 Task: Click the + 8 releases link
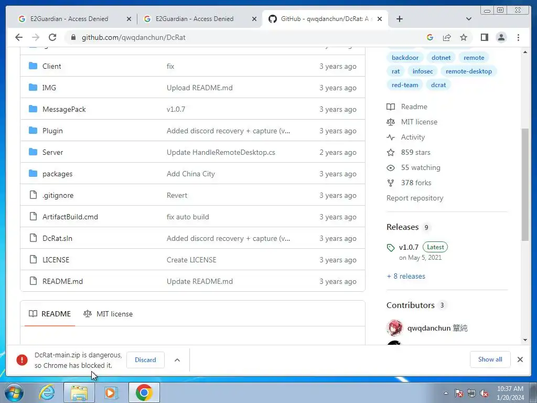point(406,276)
